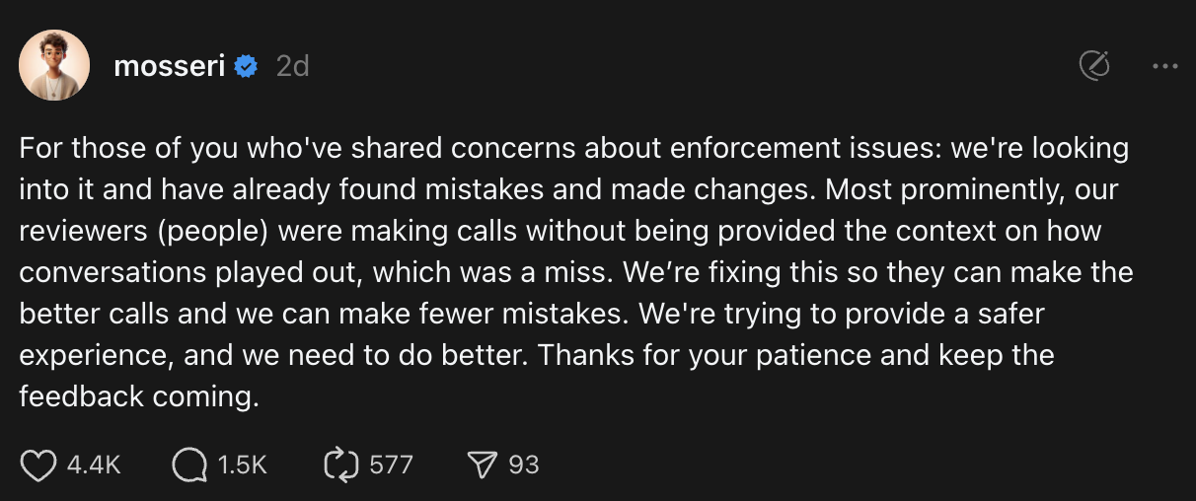Repost using the circular arrows icon

(x=340, y=465)
